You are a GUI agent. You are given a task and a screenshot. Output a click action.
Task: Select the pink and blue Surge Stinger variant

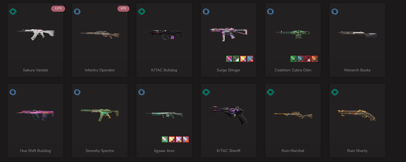tap(229, 59)
